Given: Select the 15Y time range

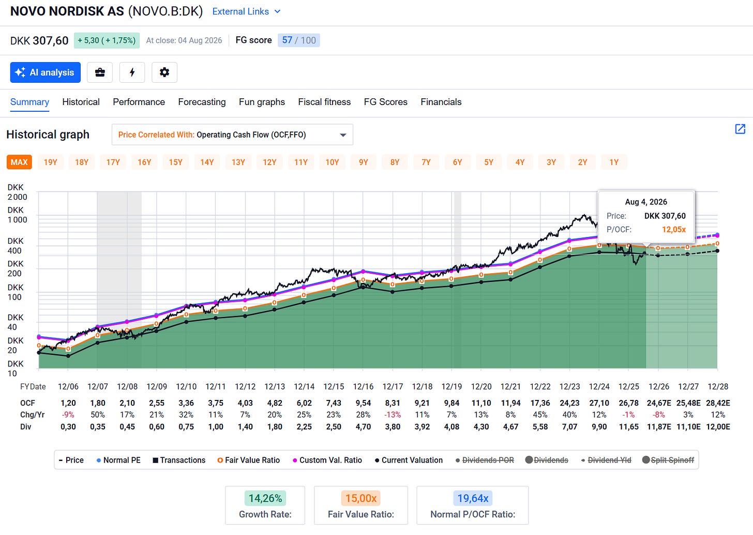Looking at the screenshot, I should 176,162.
